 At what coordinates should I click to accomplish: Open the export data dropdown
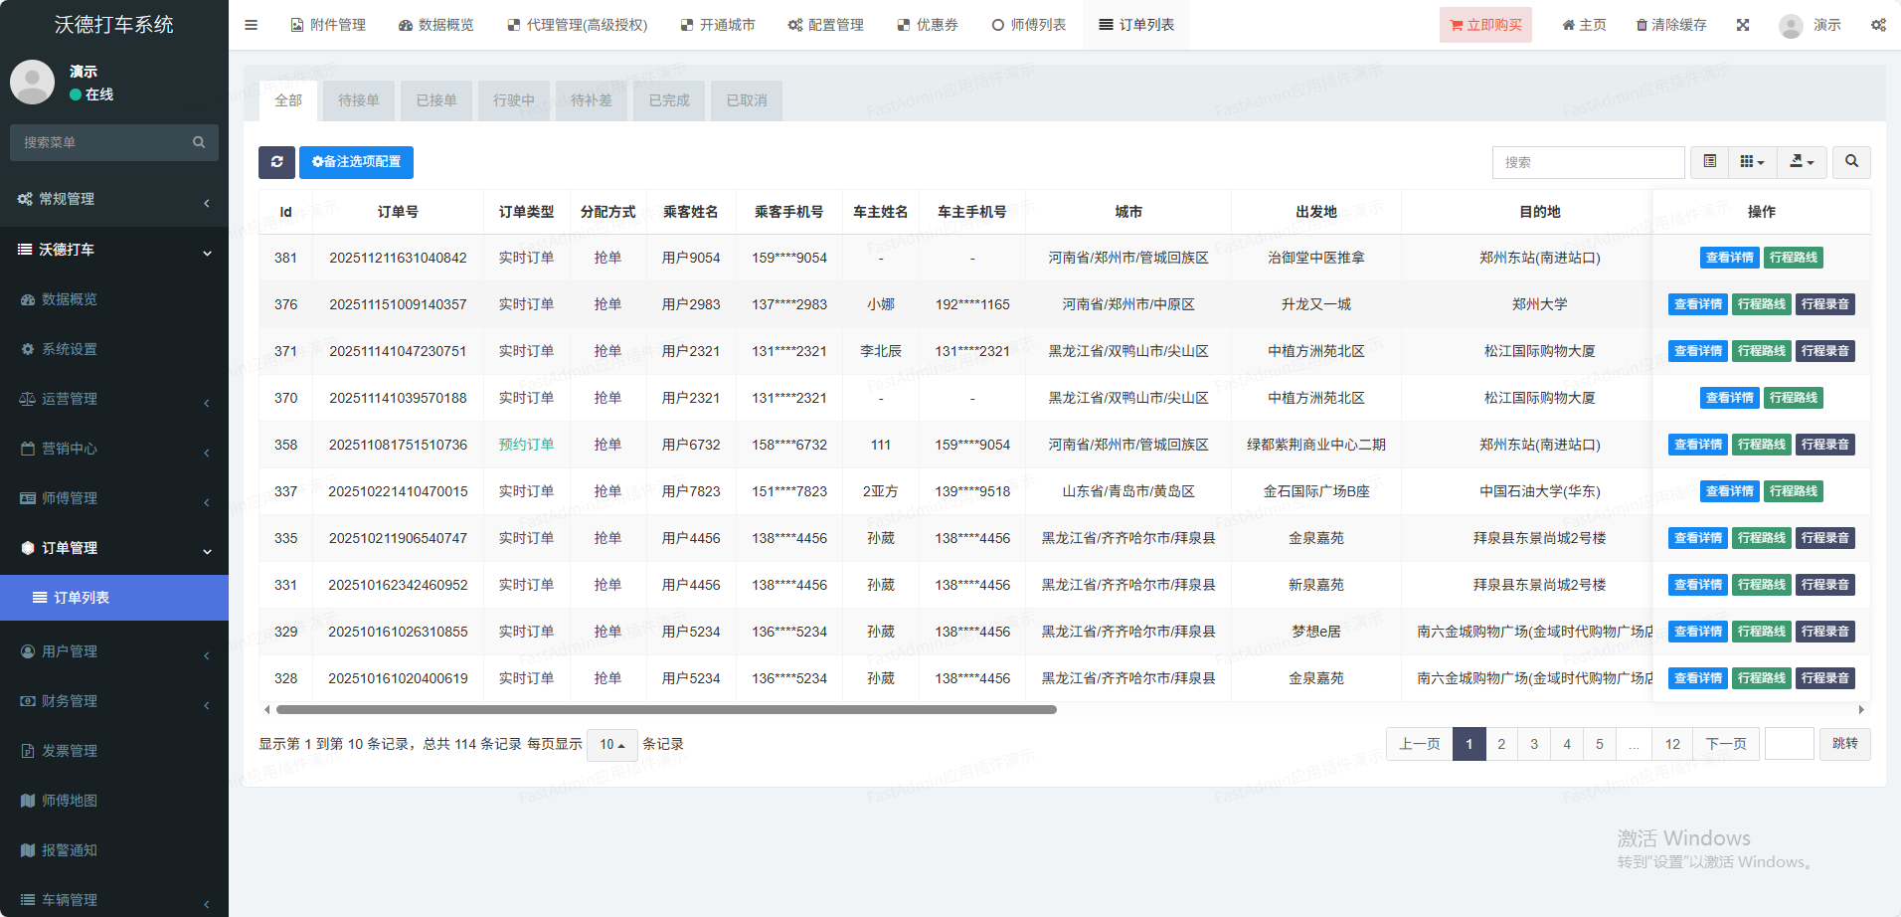(1802, 162)
